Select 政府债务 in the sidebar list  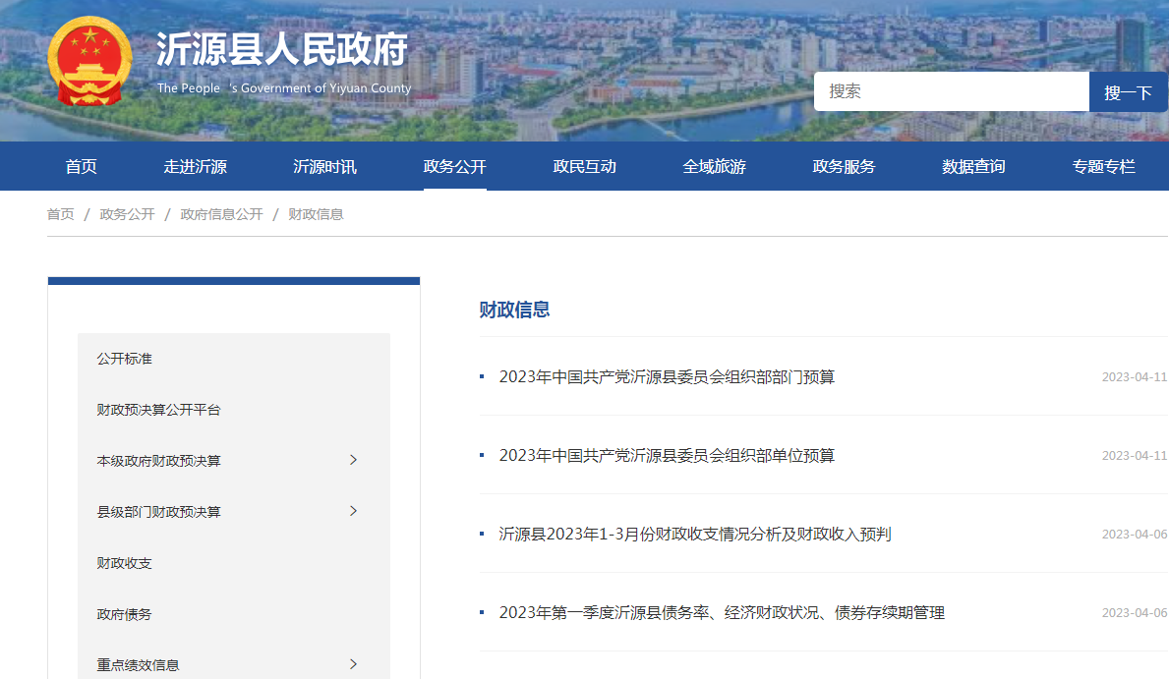(125, 614)
